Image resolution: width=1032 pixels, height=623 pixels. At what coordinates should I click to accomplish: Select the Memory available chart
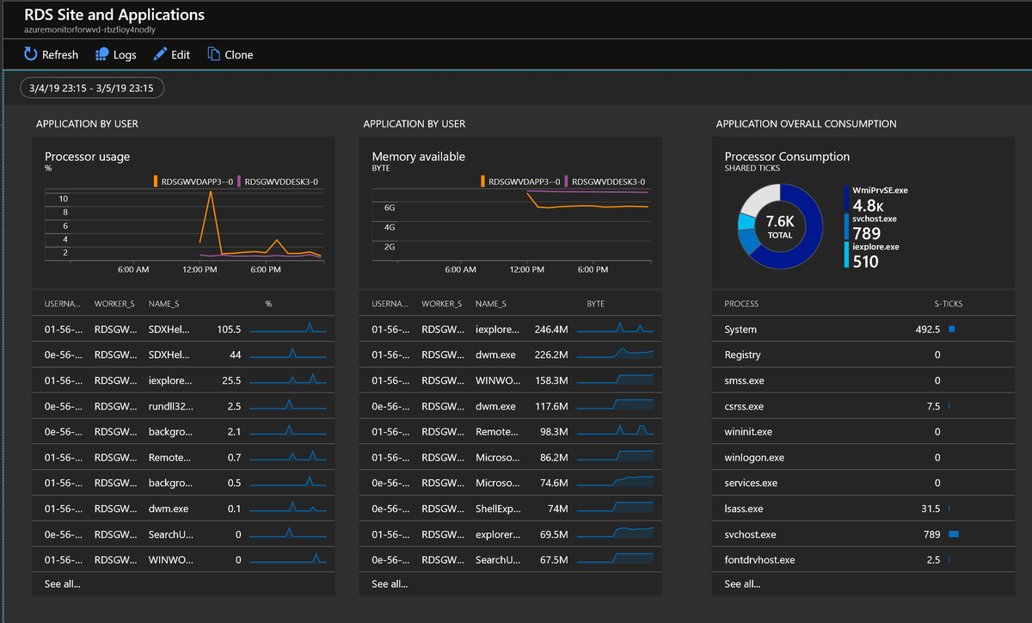pyautogui.click(x=512, y=226)
